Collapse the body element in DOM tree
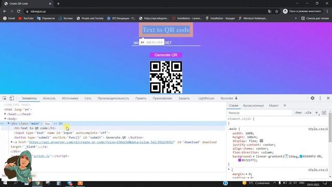332x187 pixels. pos(5,119)
